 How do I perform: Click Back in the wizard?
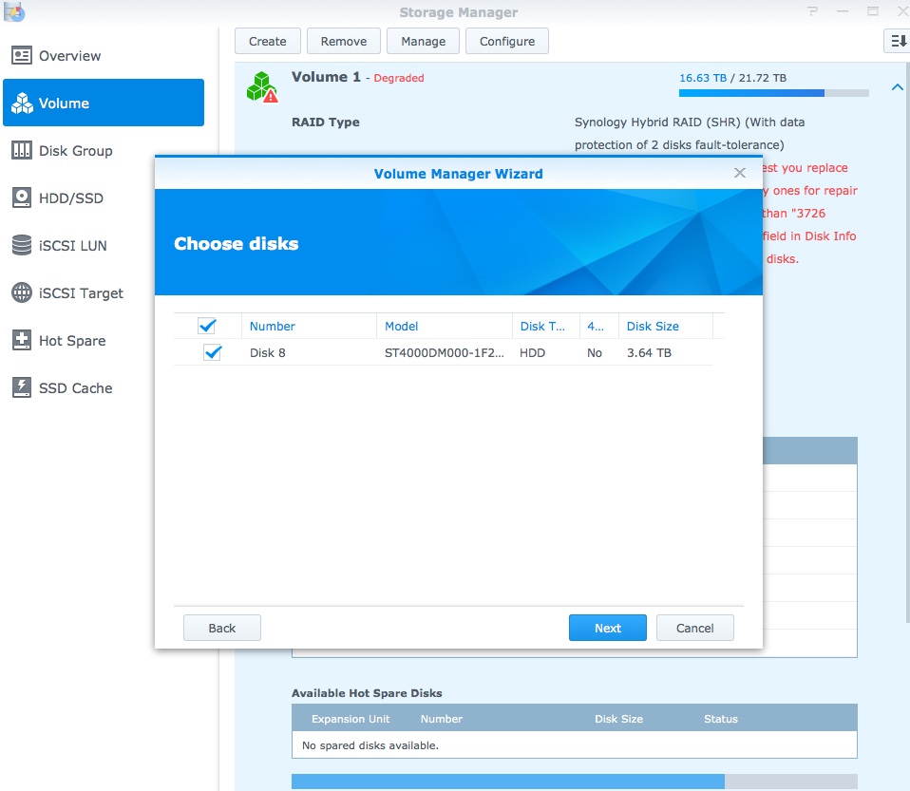[x=221, y=628]
